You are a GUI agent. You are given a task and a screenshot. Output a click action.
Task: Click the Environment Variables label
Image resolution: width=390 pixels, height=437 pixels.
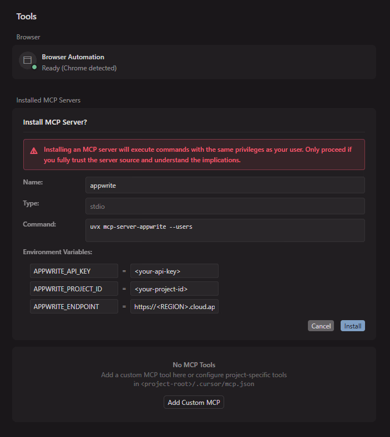pyautogui.click(x=58, y=252)
